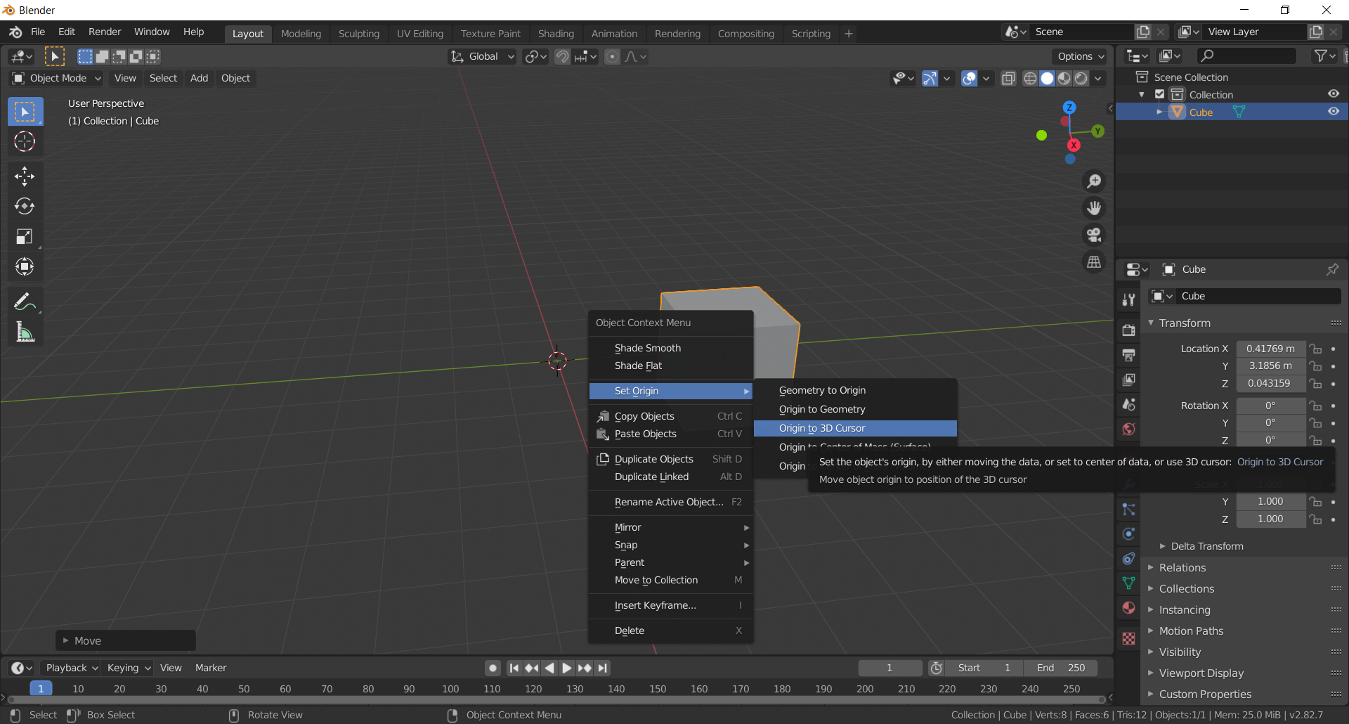The width and height of the screenshot is (1349, 724).
Task: Click the pin icon in properties header
Action: 1332,269
